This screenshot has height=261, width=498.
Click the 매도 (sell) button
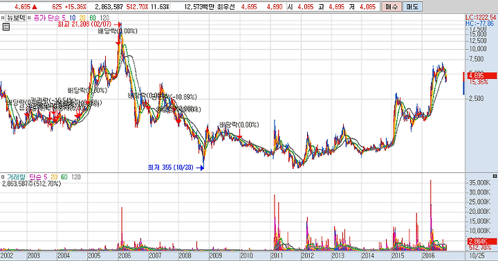412,7
